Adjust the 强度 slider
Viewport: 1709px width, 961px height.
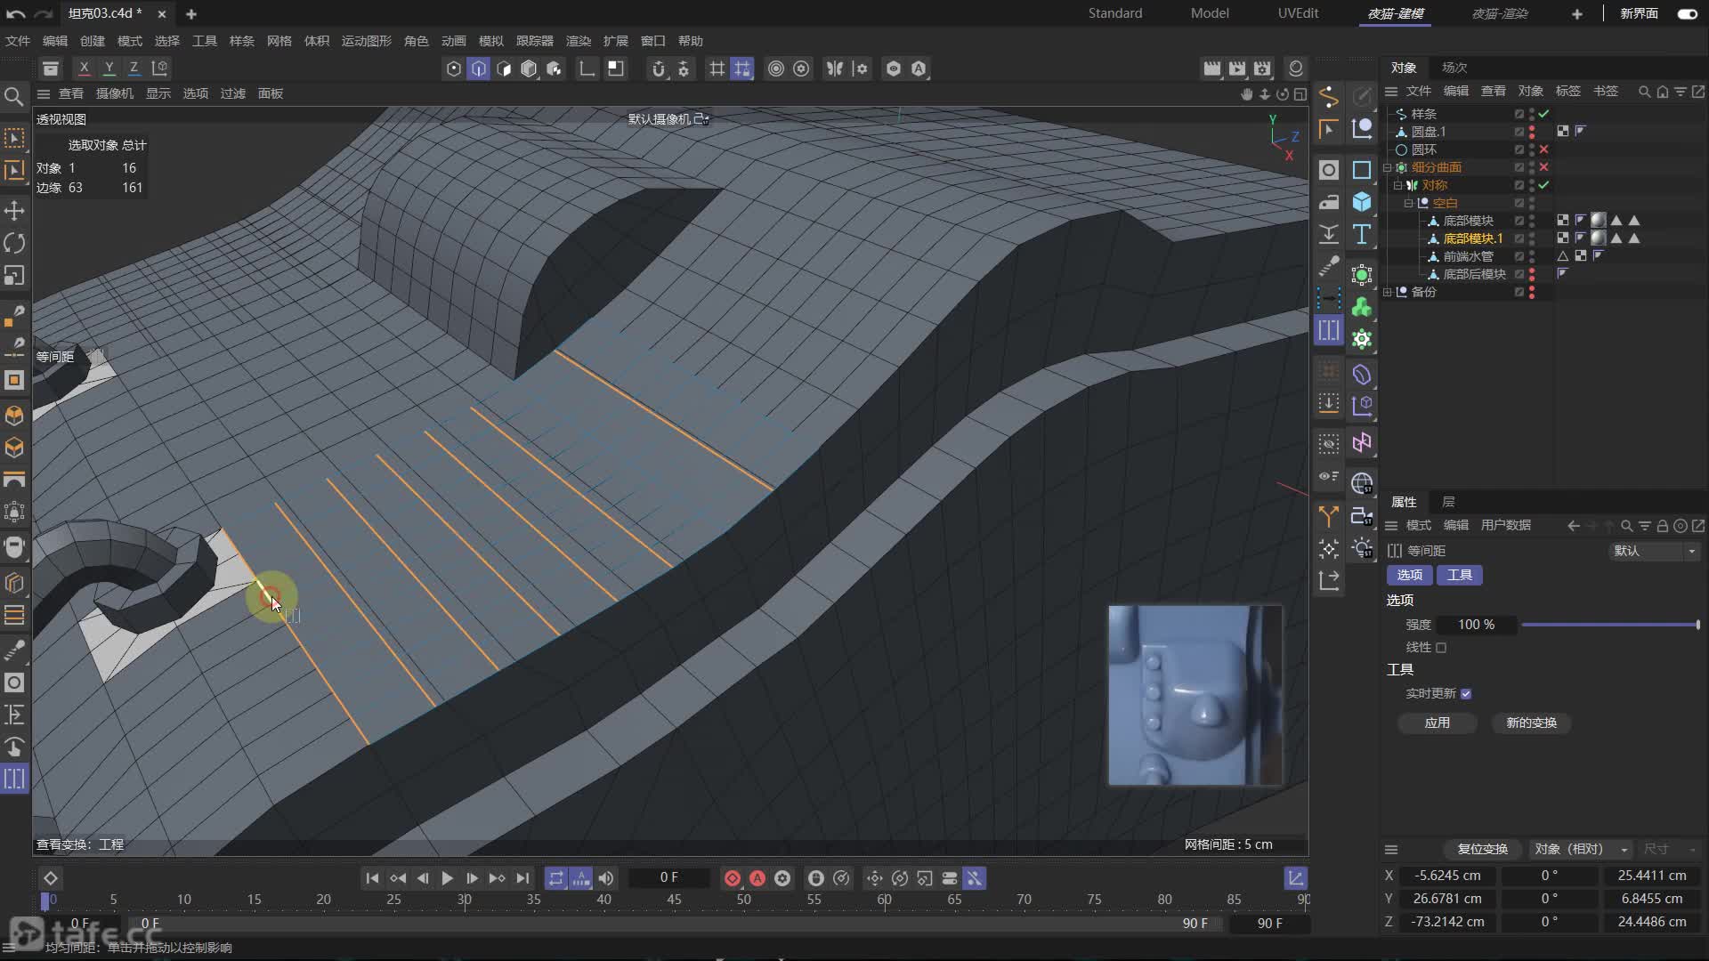(1610, 625)
